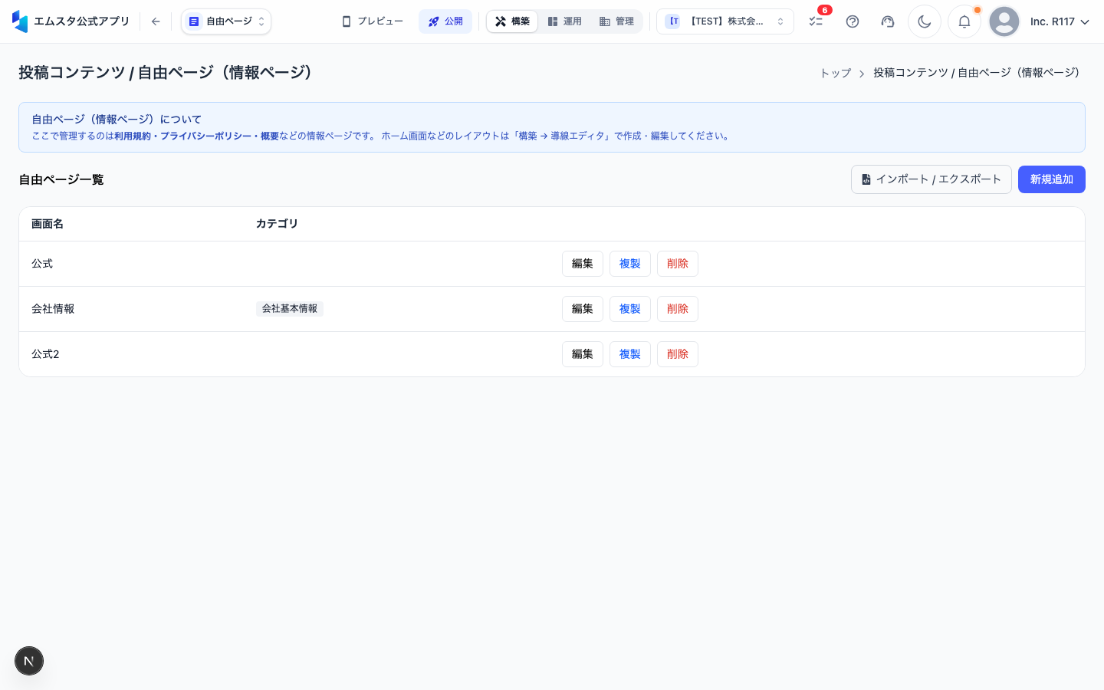Screen dimensions: 1104x690
Task: Delete the 公式 page row
Action: click(678, 264)
